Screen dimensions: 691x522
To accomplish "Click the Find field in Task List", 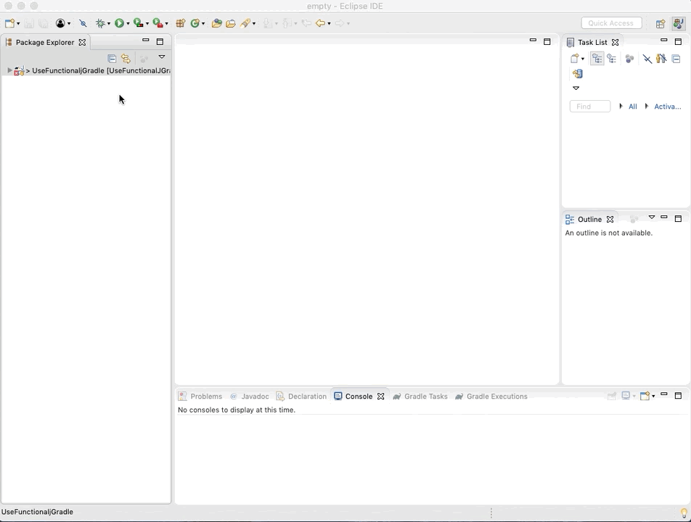I will click(590, 107).
